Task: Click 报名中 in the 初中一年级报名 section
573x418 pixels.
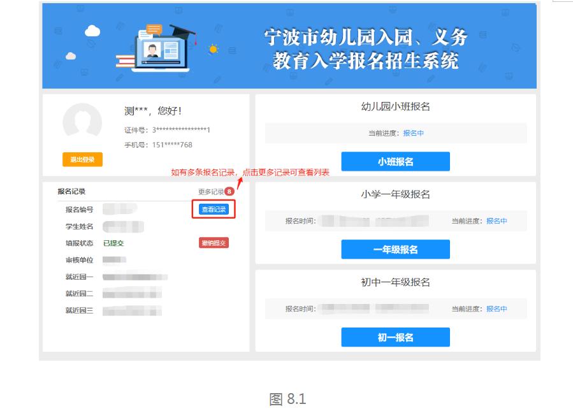Action: [497, 308]
